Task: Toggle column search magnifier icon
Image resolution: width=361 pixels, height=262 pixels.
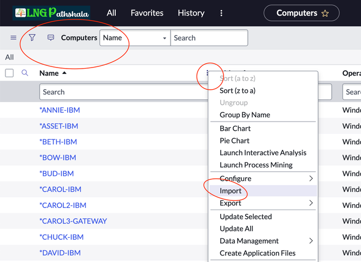Action: pyautogui.click(x=25, y=73)
